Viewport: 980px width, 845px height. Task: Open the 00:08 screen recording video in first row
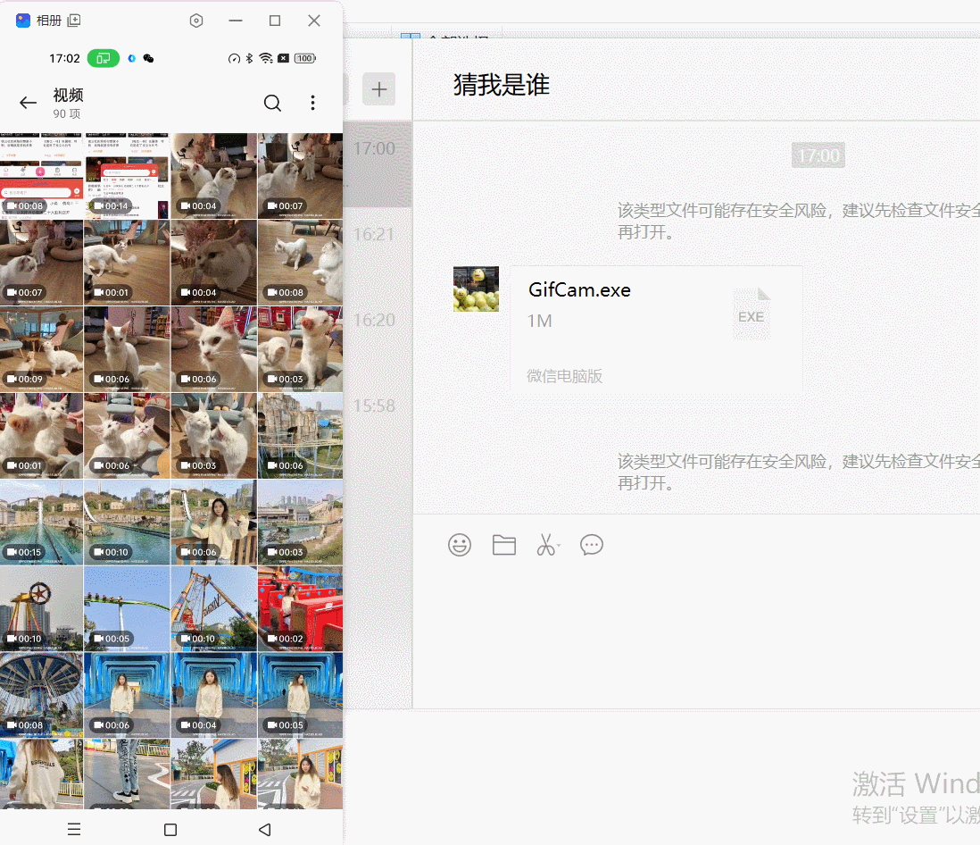[x=41, y=176]
